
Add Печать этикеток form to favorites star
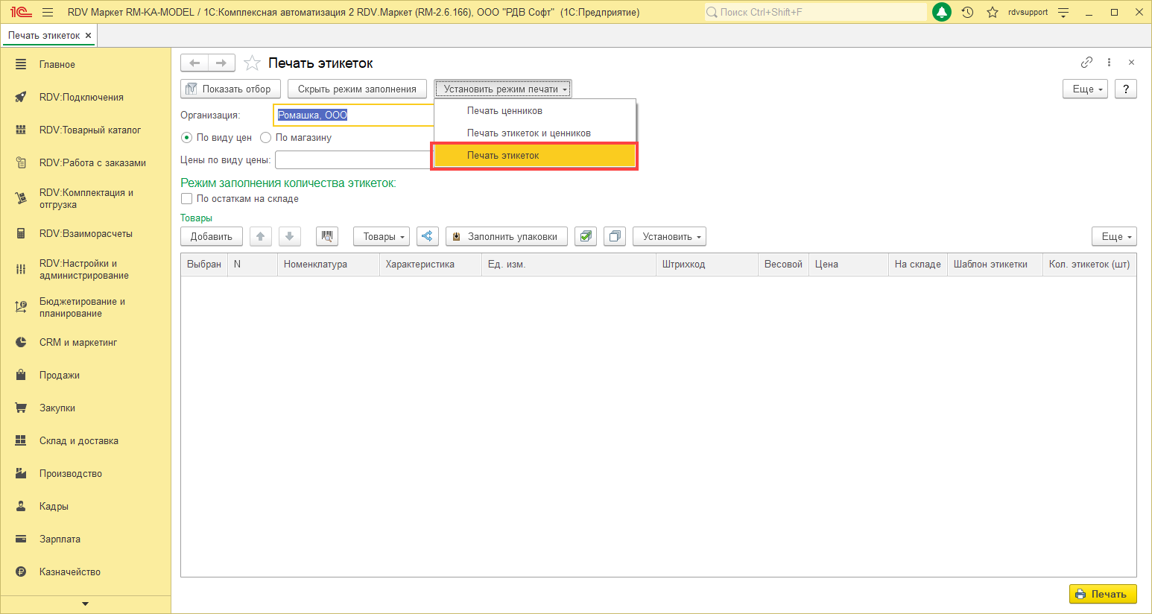click(x=253, y=63)
